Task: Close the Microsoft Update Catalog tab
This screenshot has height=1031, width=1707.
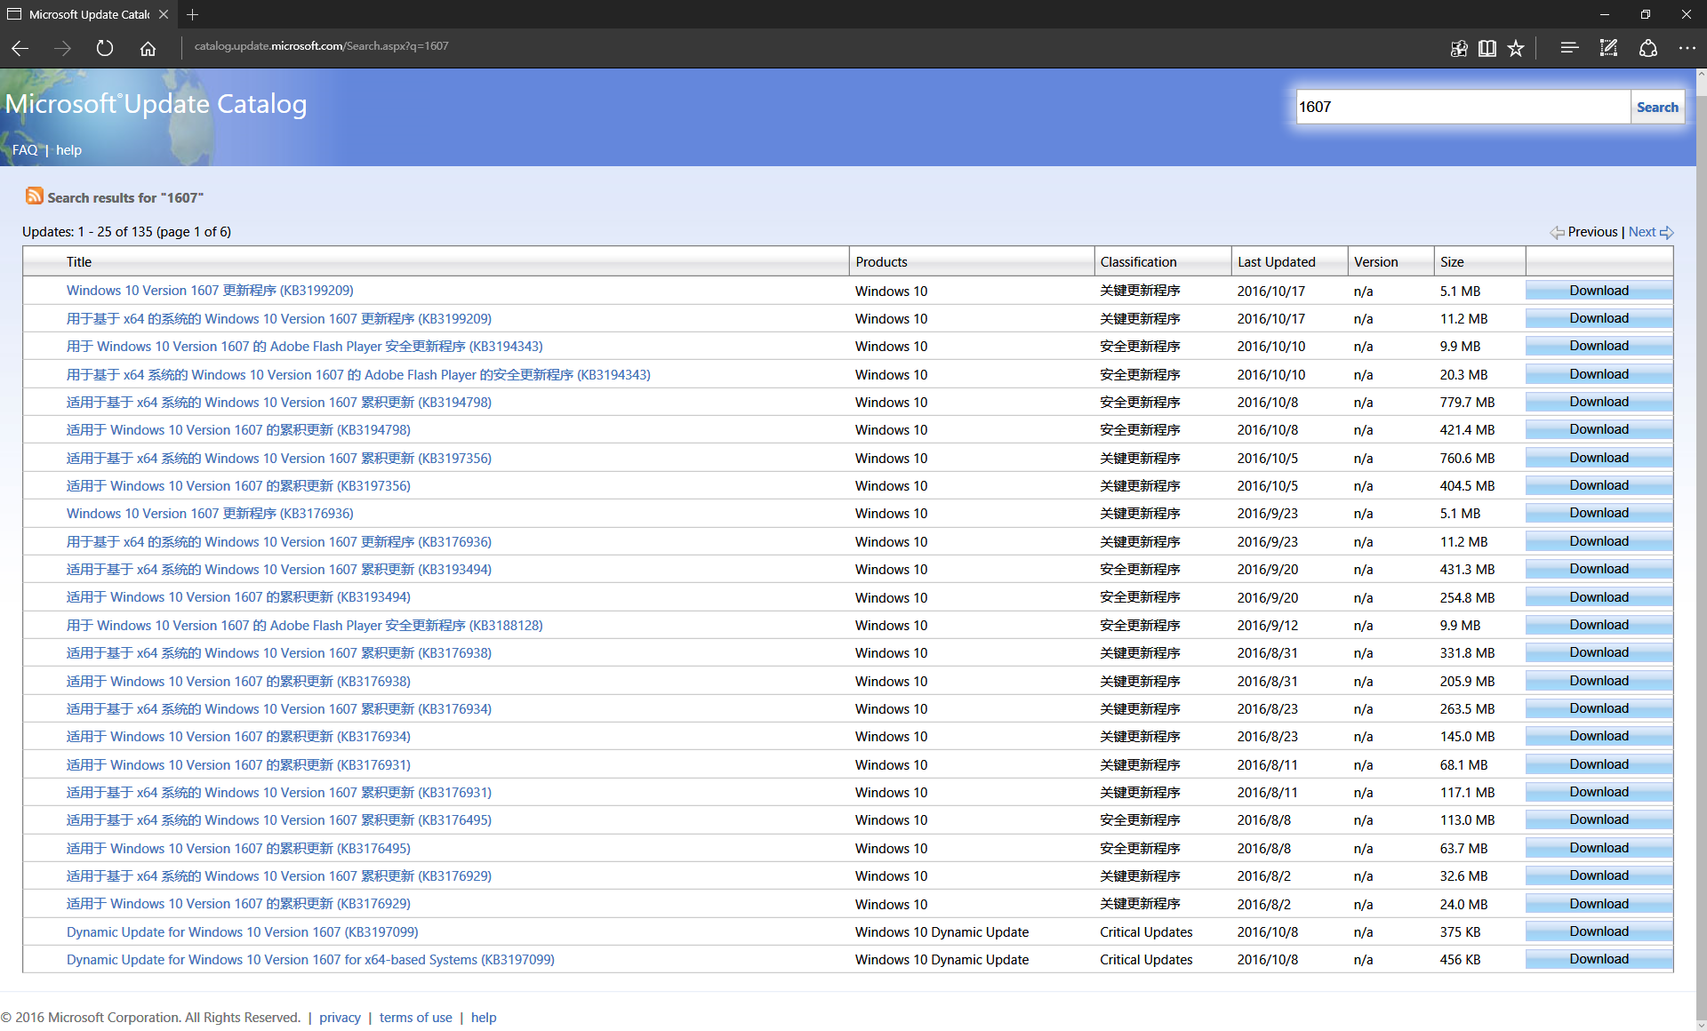Action: click(164, 14)
